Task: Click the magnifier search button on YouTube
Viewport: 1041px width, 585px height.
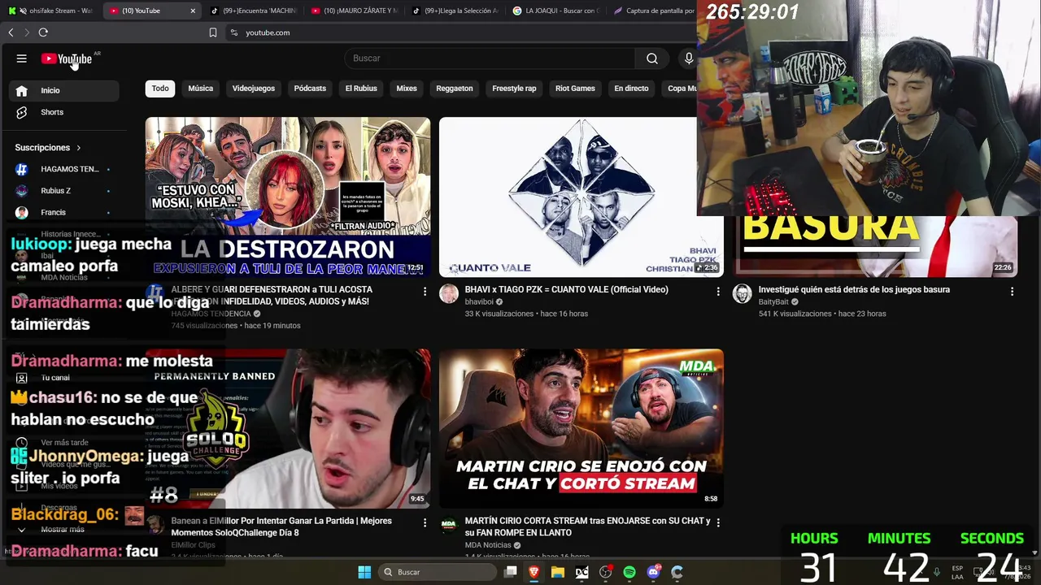Action: pos(652,58)
